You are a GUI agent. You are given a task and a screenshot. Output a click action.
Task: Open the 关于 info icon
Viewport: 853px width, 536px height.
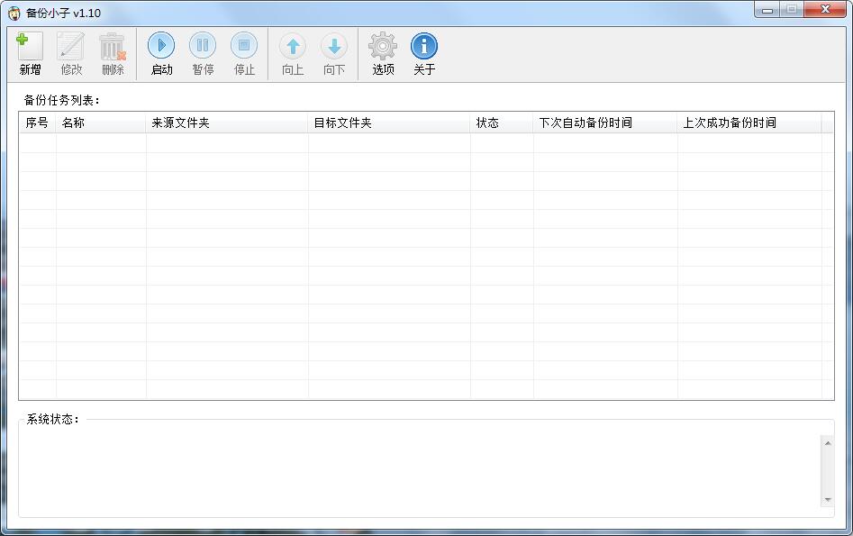[424, 46]
